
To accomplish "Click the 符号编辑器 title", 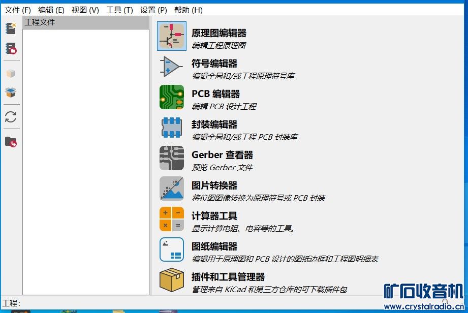I will 214,63.
